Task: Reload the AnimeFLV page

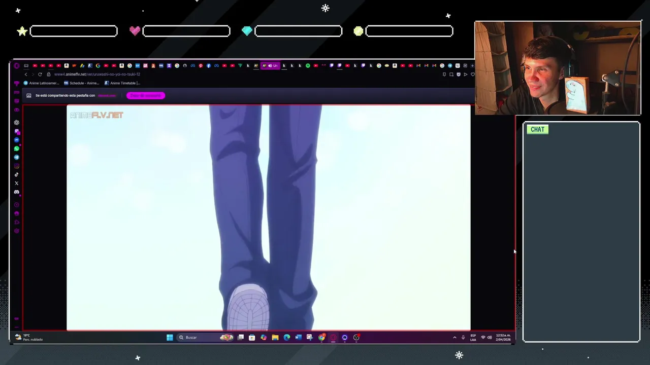Action: click(x=40, y=74)
